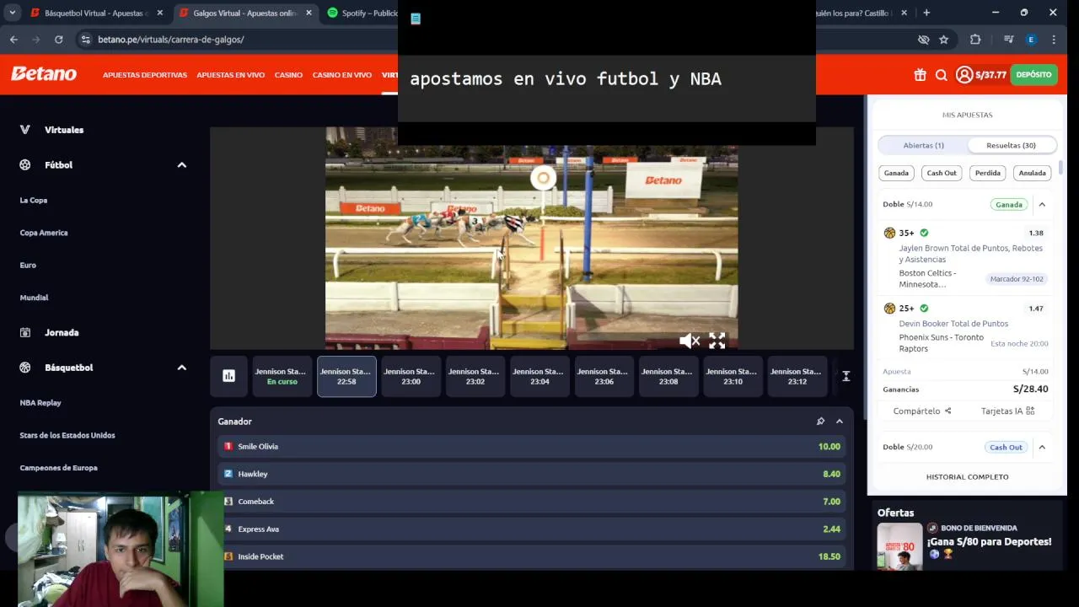Click the Básquetbol ball icon
Image resolution: width=1079 pixels, height=607 pixels.
[25, 368]
